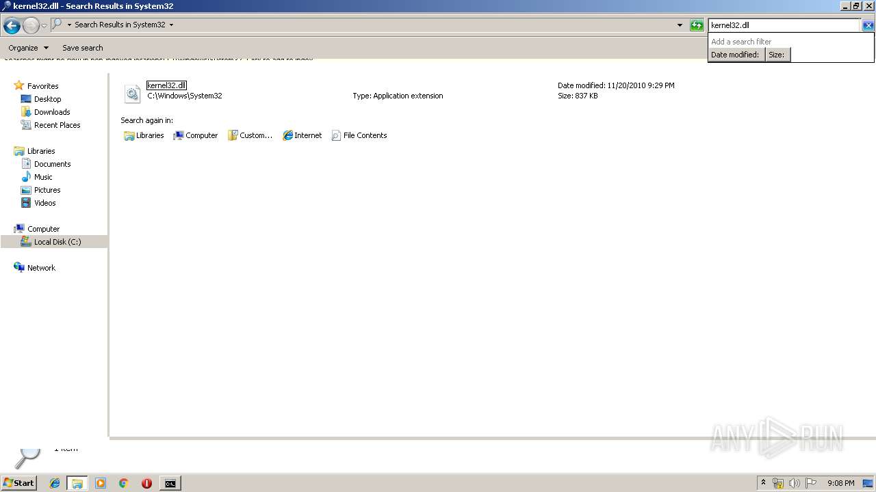Click the Date modified 11/20/2010 text
Screen dimensions: 876x492
616,85
